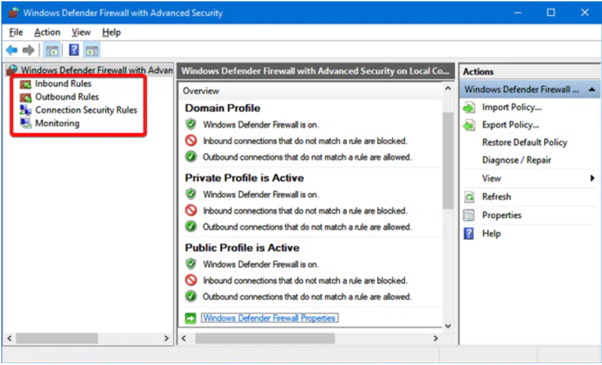The width and height of the screenshot is (602, 365).
Task: Click the Properties icon in Actions pane
Action: pyautogui.click(x=469, y=215)
